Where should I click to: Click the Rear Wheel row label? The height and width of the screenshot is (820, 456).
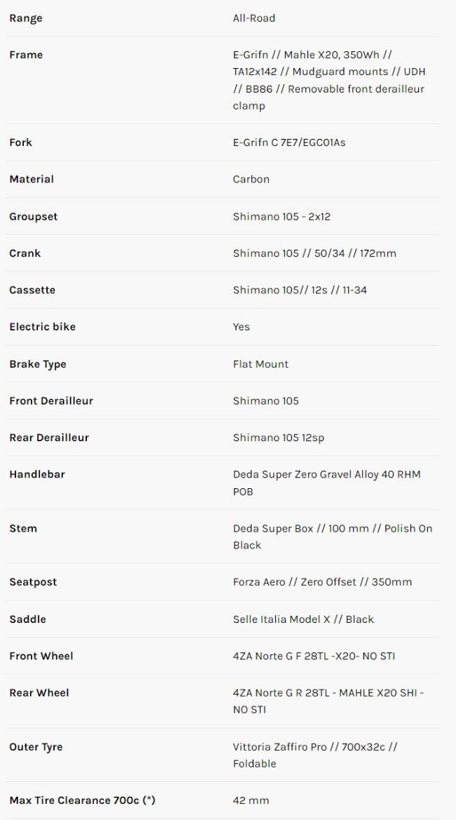coord(39,693)
